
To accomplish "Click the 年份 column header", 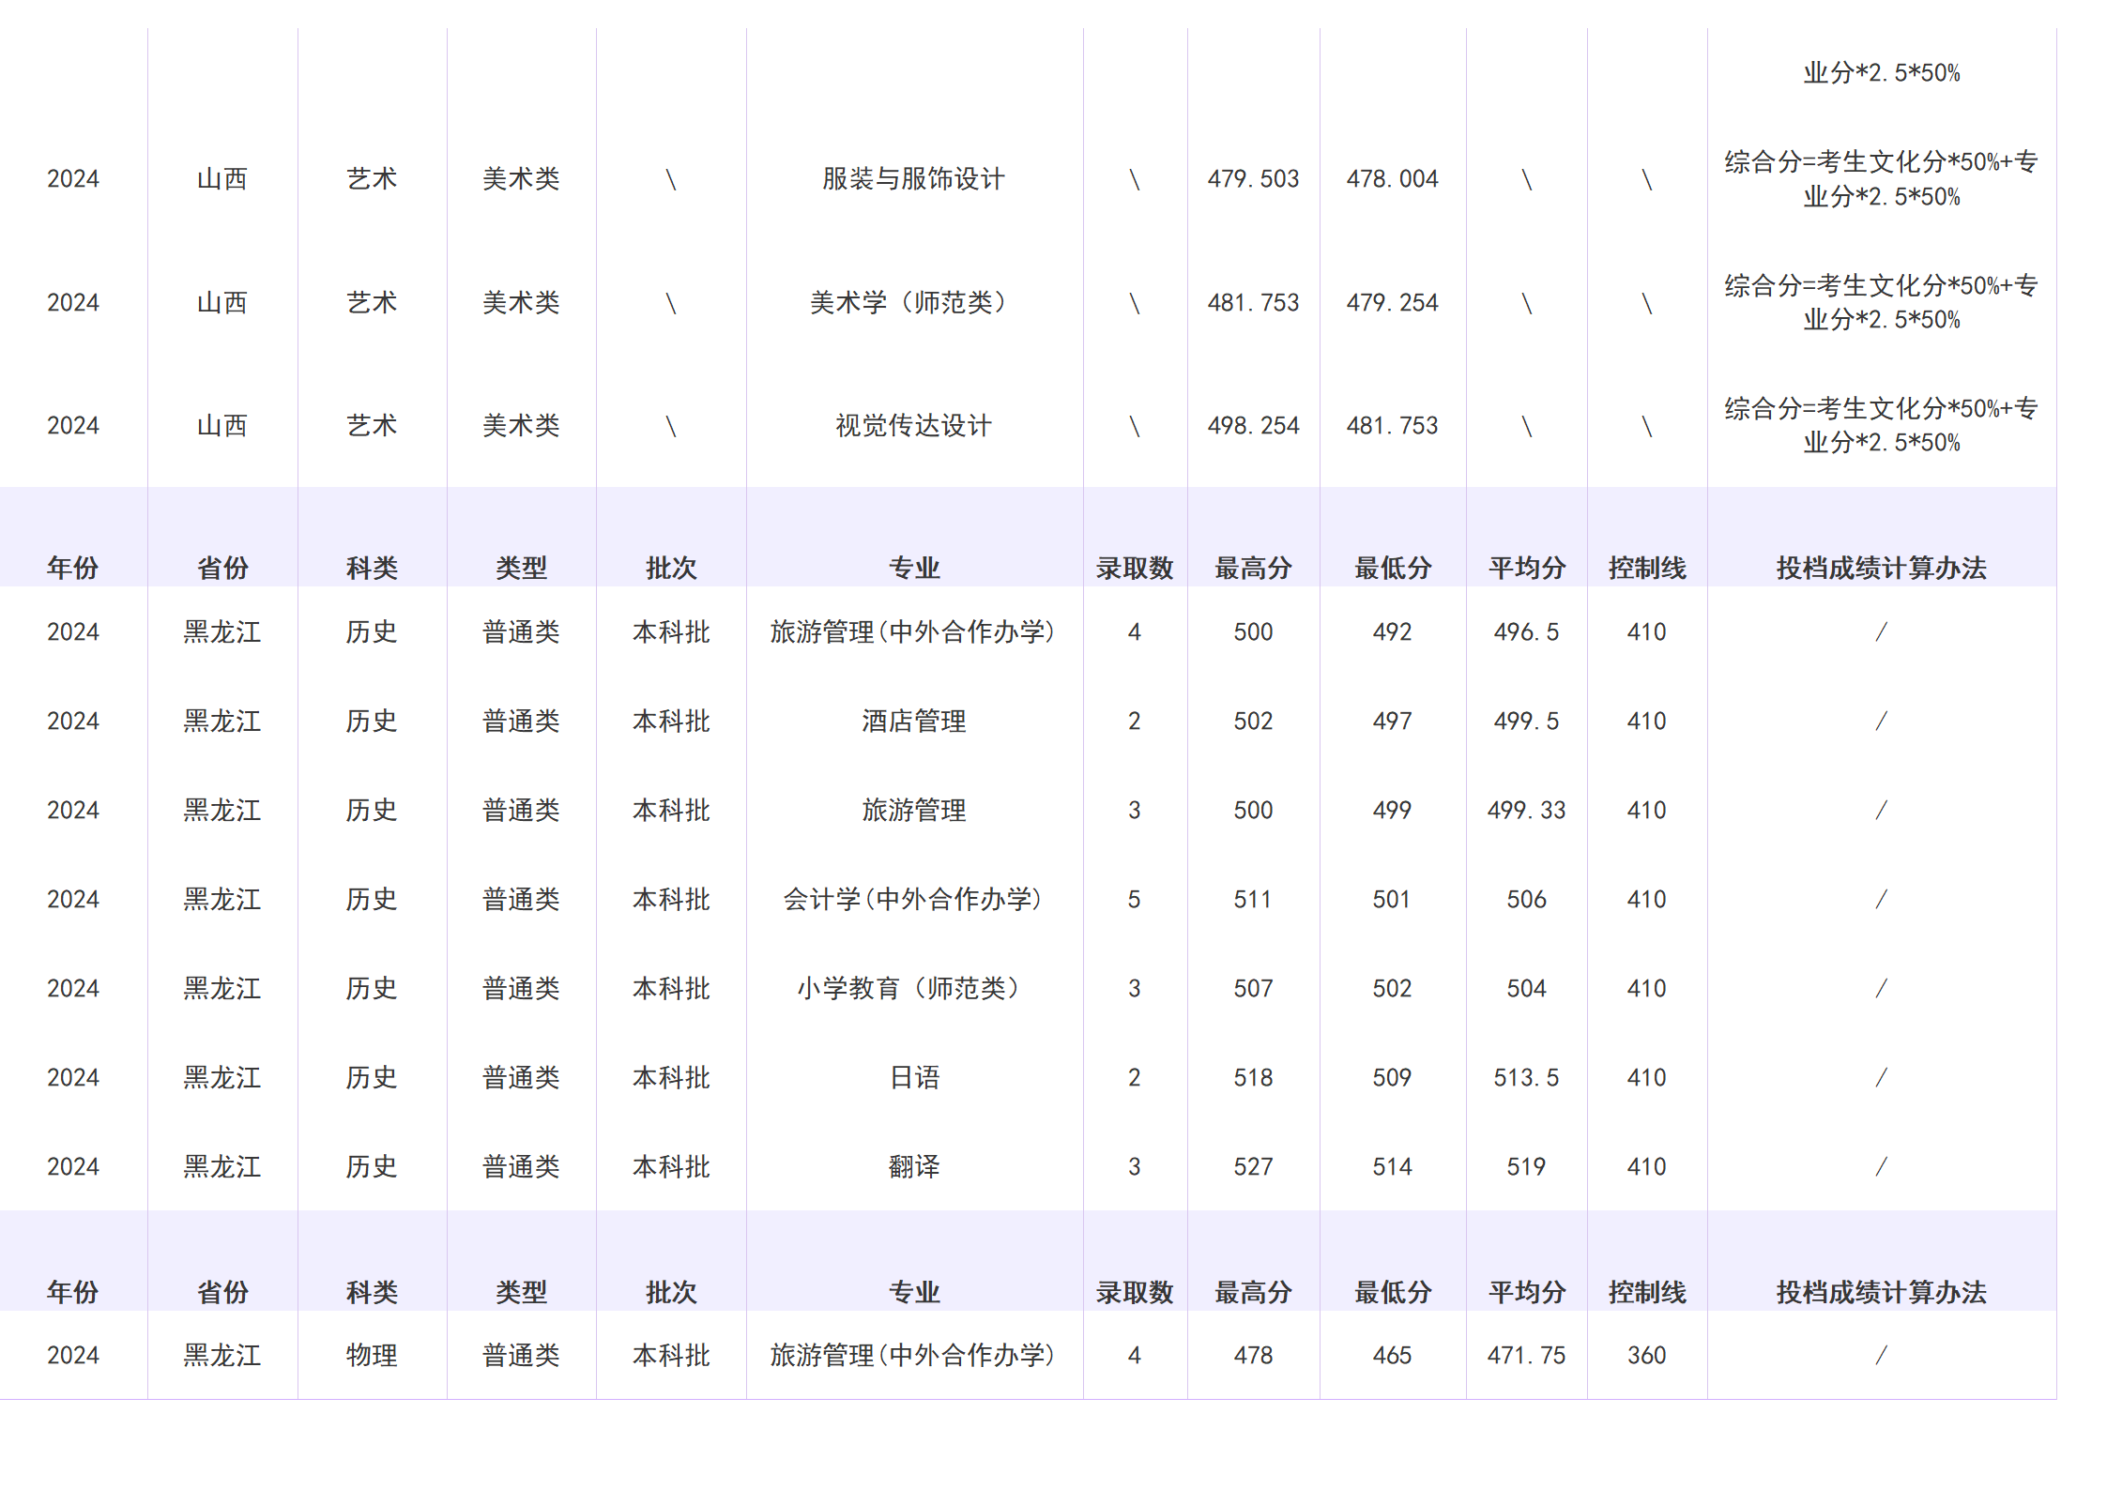I will (73, 567).
